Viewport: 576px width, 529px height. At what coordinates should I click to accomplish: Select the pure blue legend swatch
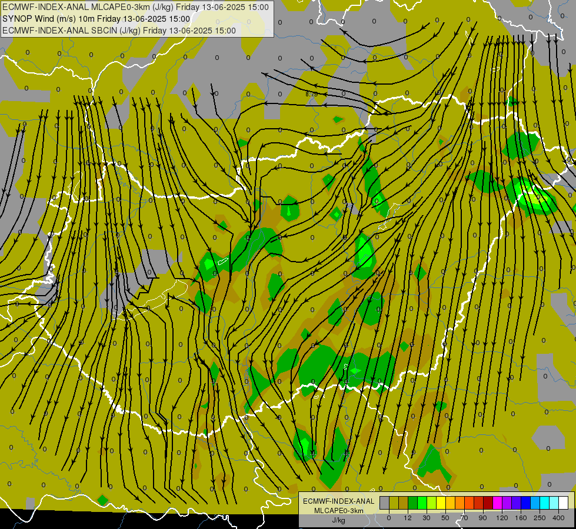(526, 503)
